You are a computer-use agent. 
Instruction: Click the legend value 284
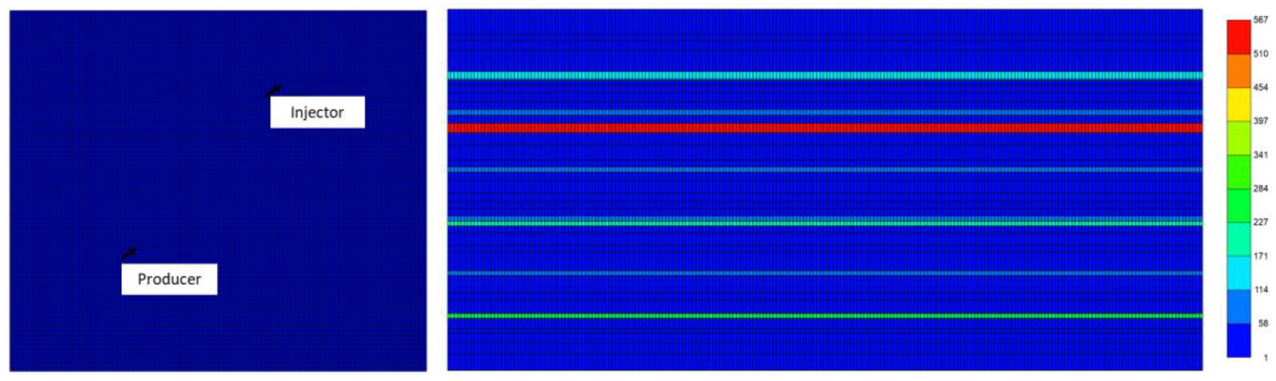1261,188
